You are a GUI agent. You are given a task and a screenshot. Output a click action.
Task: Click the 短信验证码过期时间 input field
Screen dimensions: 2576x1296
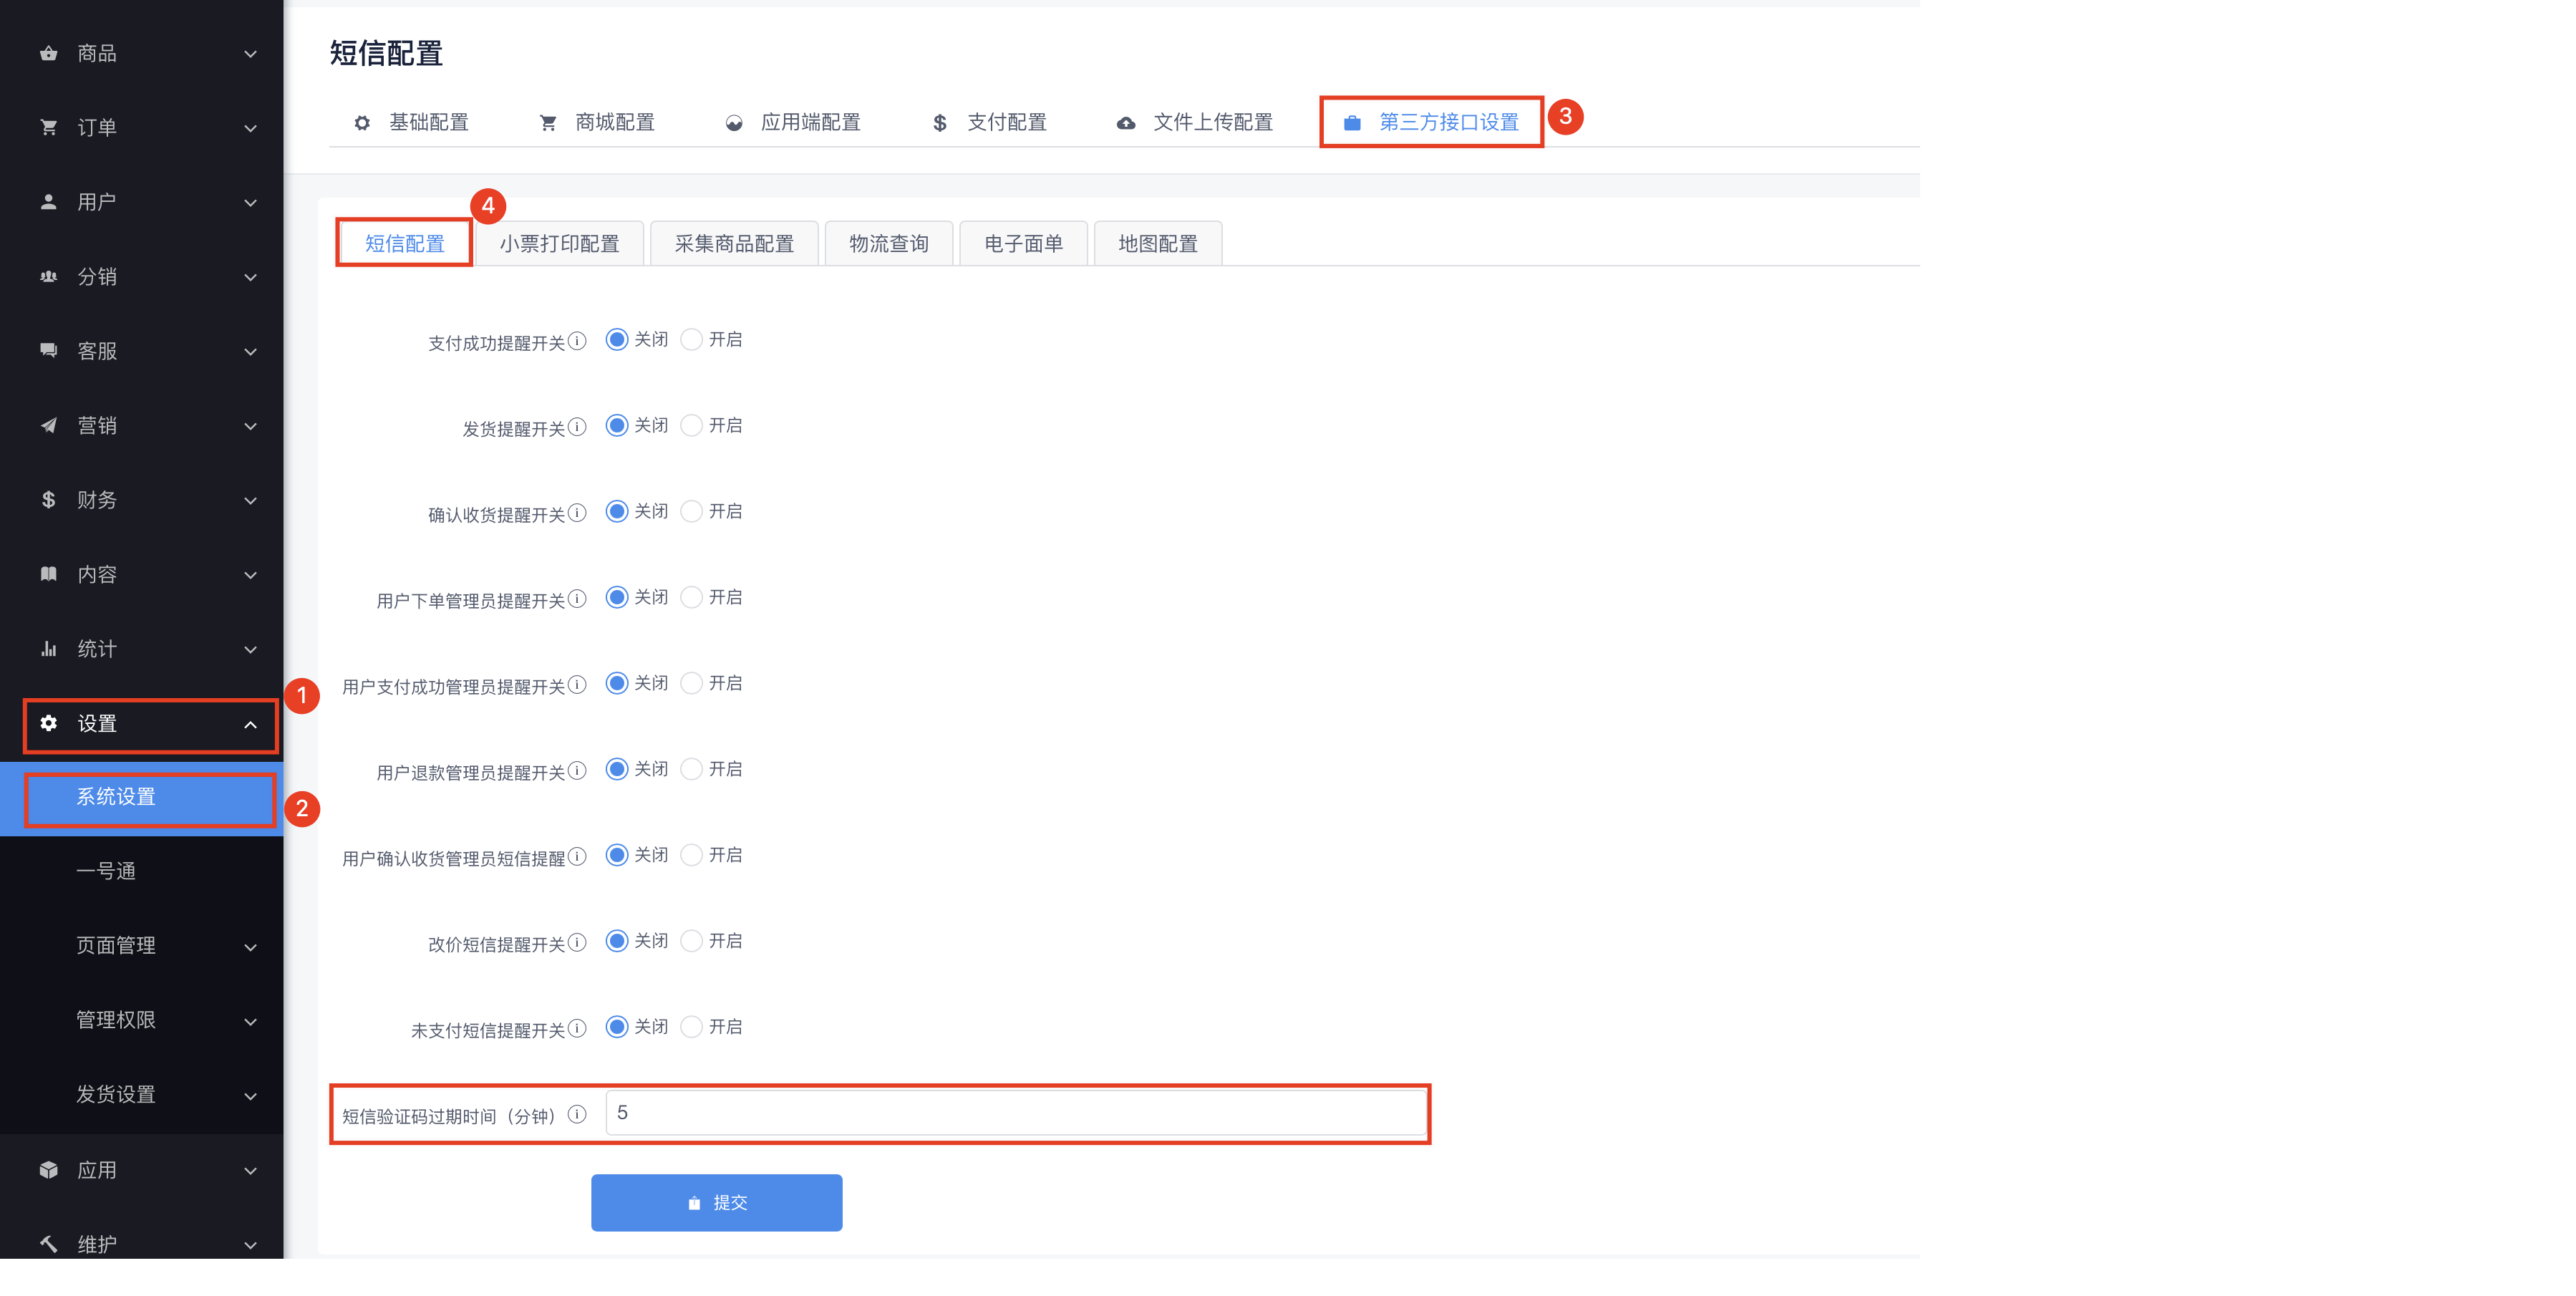tap(1015, 1113)
